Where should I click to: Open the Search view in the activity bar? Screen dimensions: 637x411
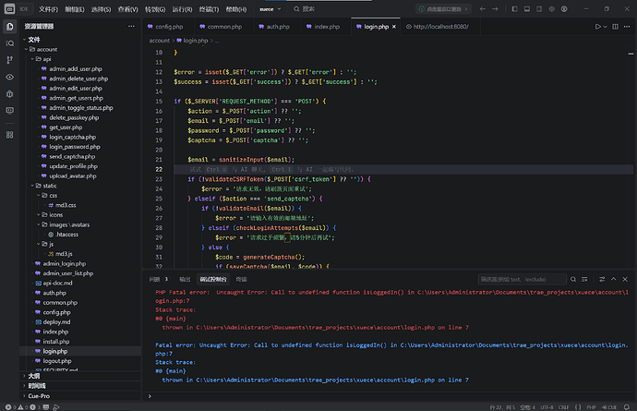tap(10, 43)
